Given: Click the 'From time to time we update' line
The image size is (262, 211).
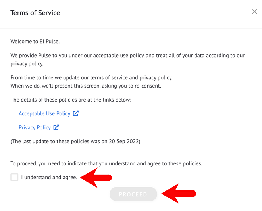Looking at the screenshot, I should (91, 78).
